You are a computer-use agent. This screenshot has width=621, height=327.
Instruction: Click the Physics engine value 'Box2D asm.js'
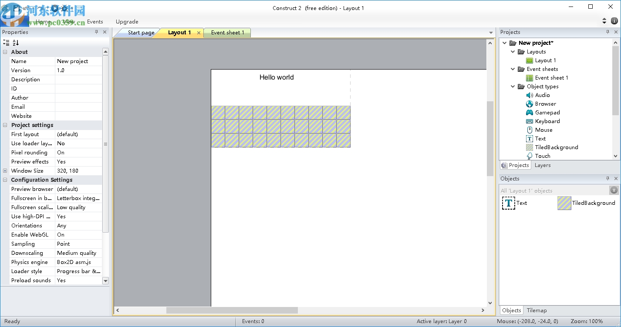click(x=78, y=262)
